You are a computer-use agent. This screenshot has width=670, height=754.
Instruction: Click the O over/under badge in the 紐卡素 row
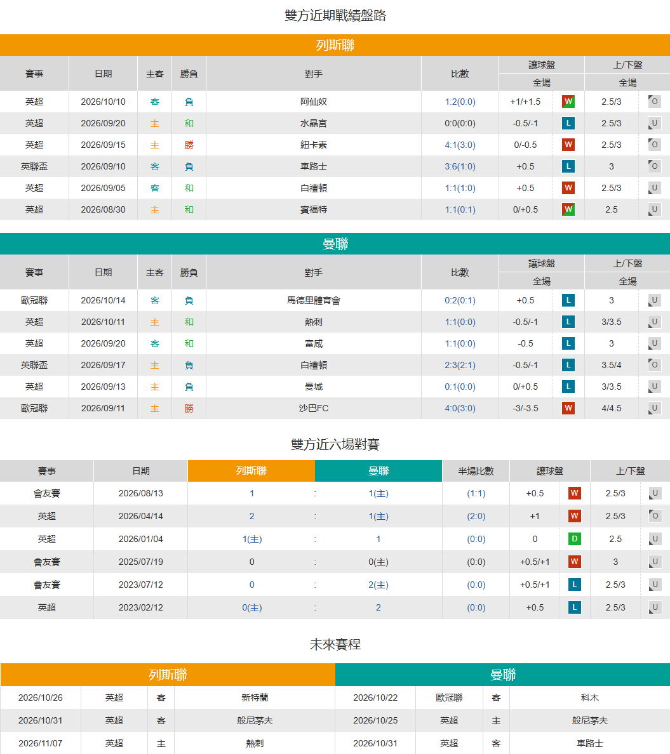(x=654, y=144)
